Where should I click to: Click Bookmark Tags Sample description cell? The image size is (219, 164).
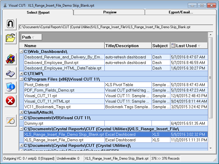point(128,107)
